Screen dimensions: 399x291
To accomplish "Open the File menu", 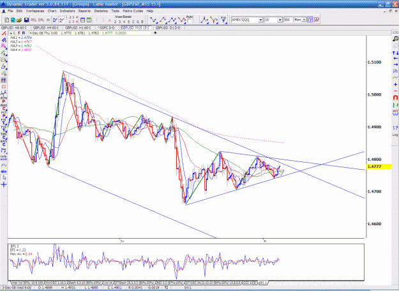I will tap(10, 11).
